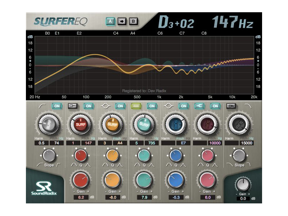Screen dimensions: 288x216
Task: Select low-shelf shape icon on red band
Action: 73,106
